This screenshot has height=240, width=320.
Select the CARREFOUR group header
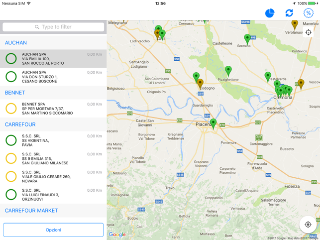tap(53, 124)
